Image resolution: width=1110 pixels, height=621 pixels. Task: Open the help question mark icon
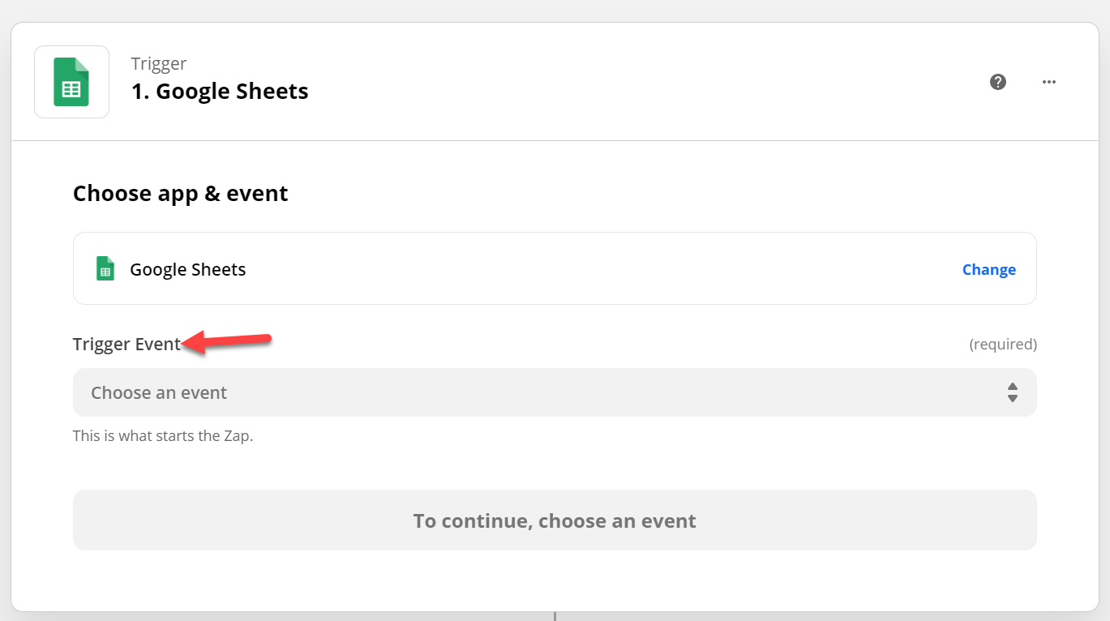point(998,82)
